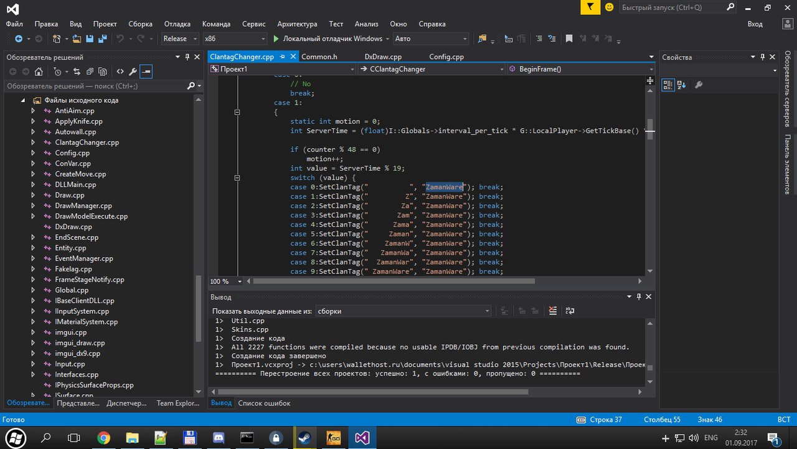797x449 pixels.
Task: Show all files in Solution Explorer
Action: [103, 72]
